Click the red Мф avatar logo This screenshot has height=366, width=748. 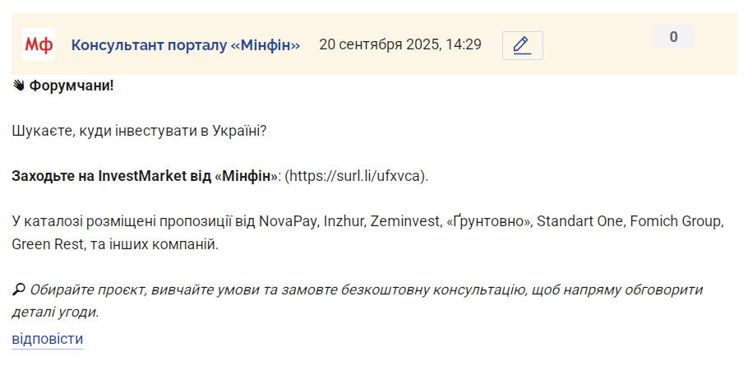tap(39, 44)
